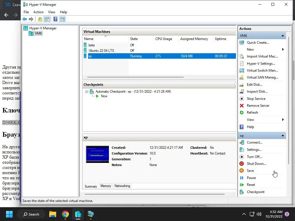The width and height of the screenshot is (295, 221).
Task: Open Google Chrome from the taskbar
Action: [x=65, y=214]
